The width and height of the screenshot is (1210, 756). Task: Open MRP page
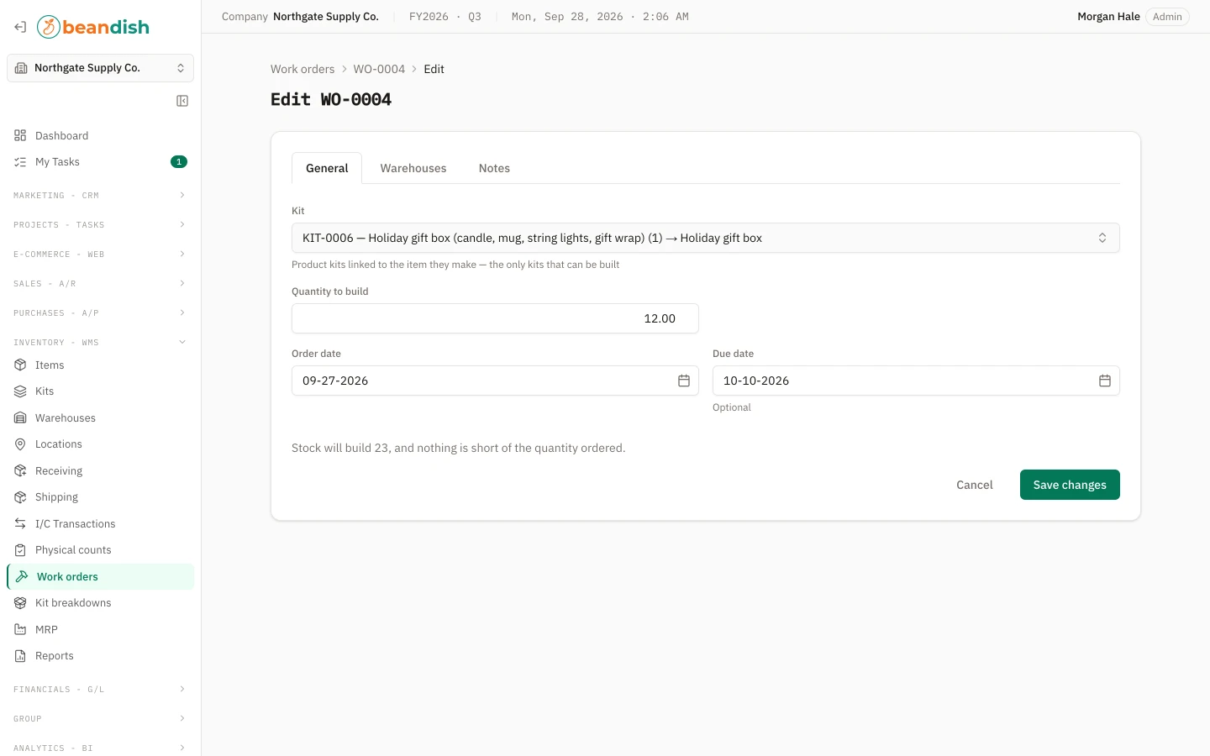100,630
